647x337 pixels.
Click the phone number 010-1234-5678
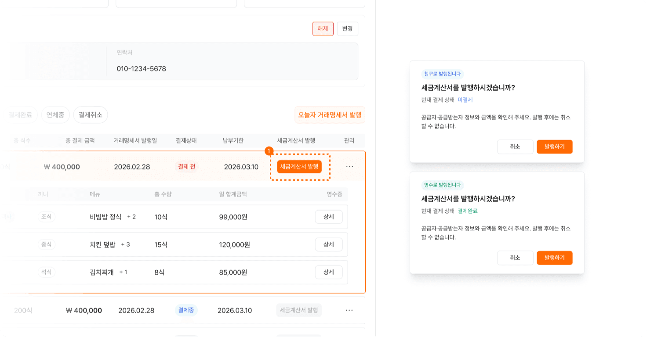tap(142, 69)
